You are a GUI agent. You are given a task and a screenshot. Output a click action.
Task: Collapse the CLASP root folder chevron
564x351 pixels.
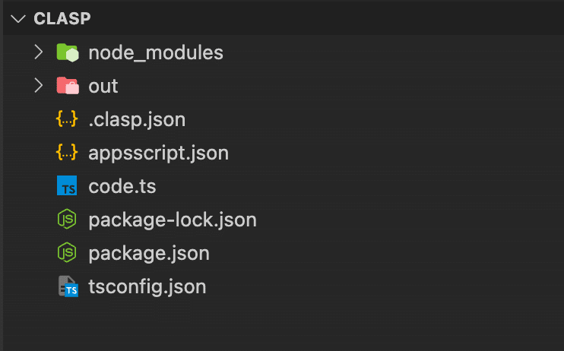tap(18, 19)
